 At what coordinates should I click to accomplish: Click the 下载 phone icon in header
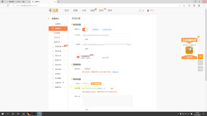140,10
